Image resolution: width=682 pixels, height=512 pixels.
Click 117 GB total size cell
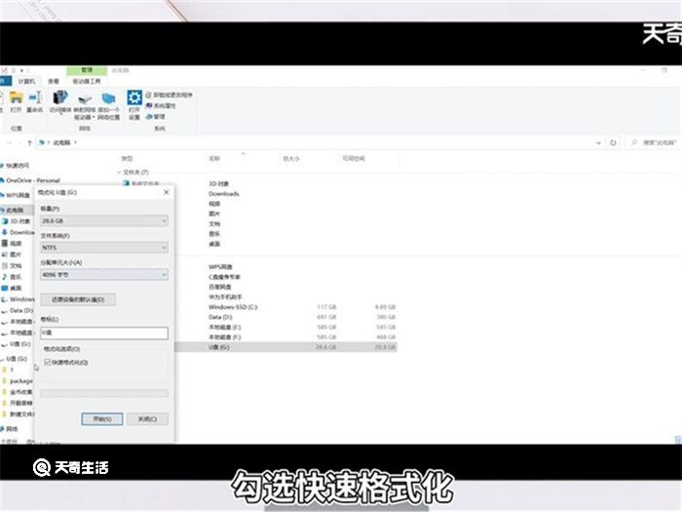[326, 307]
